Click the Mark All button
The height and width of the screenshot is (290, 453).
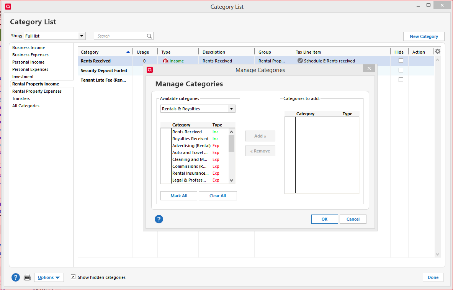(x=179, y=196)
